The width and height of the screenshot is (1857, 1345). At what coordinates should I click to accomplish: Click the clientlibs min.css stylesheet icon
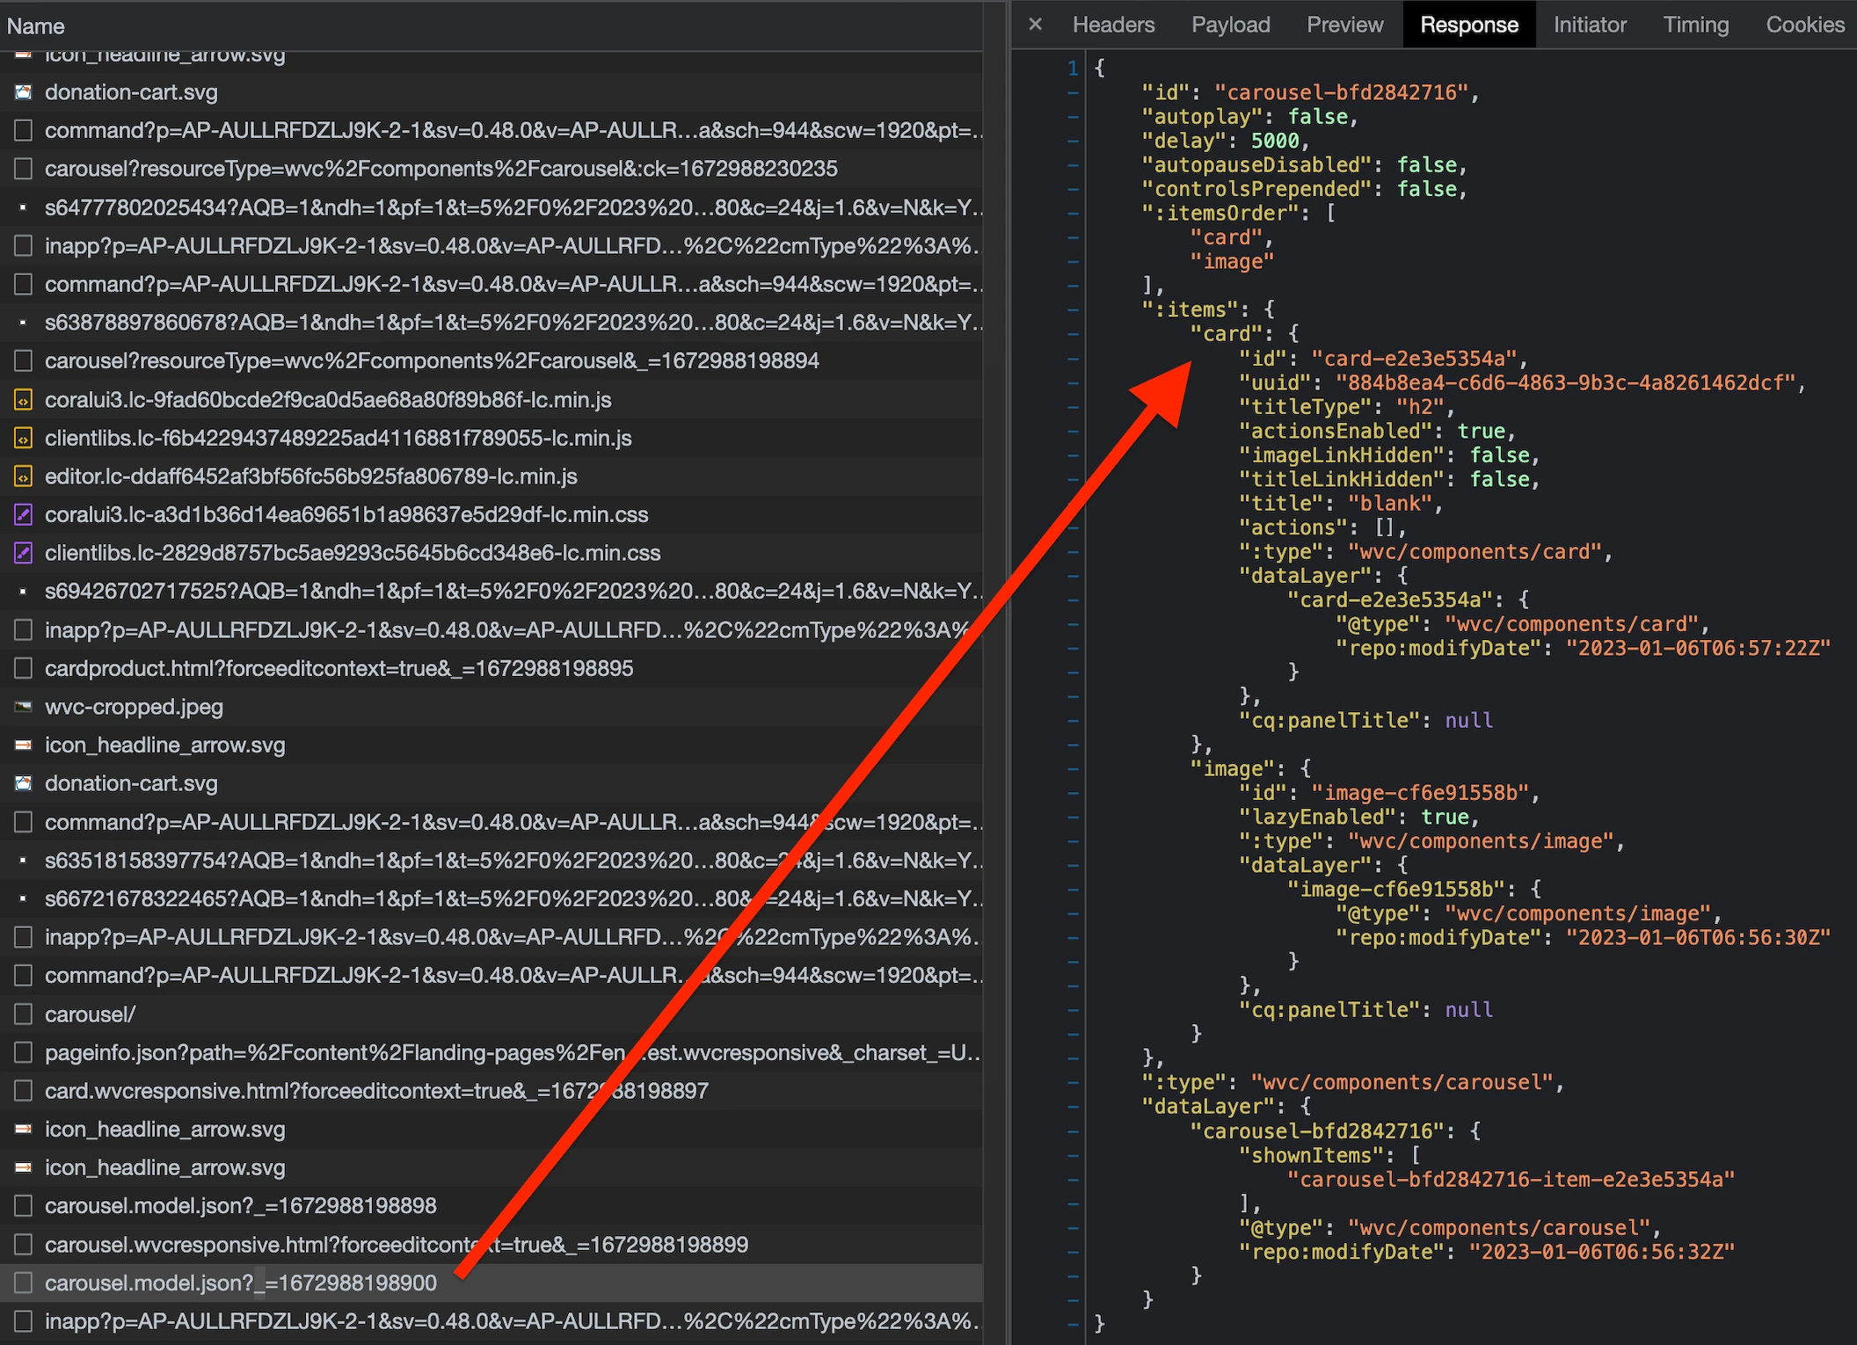tap(24, 553)
